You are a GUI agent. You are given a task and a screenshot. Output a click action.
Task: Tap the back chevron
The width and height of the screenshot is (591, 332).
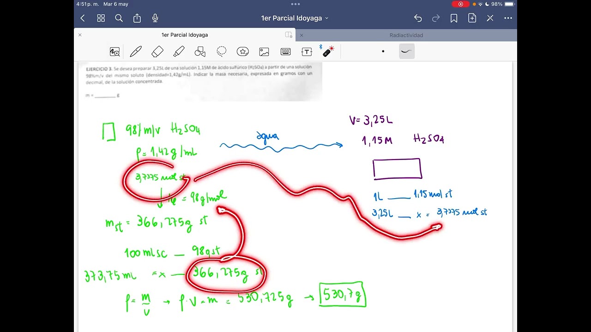coord(83,18)
